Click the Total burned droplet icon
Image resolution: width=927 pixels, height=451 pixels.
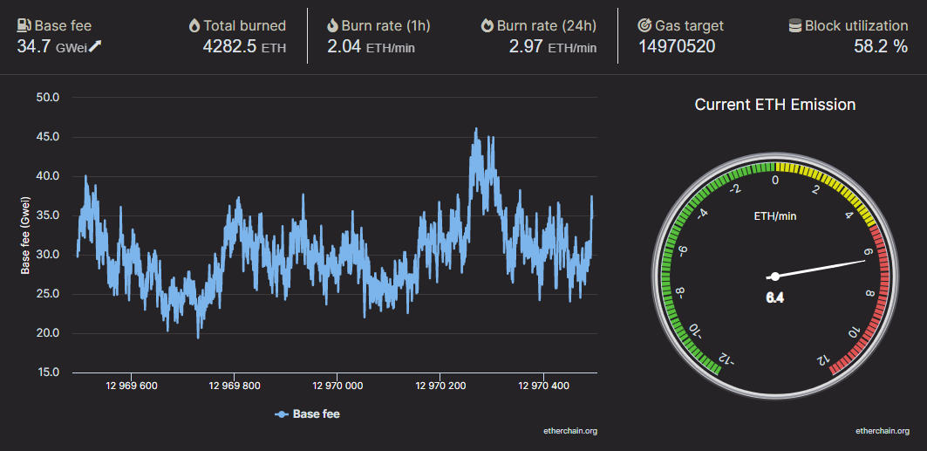pos(194,26)
